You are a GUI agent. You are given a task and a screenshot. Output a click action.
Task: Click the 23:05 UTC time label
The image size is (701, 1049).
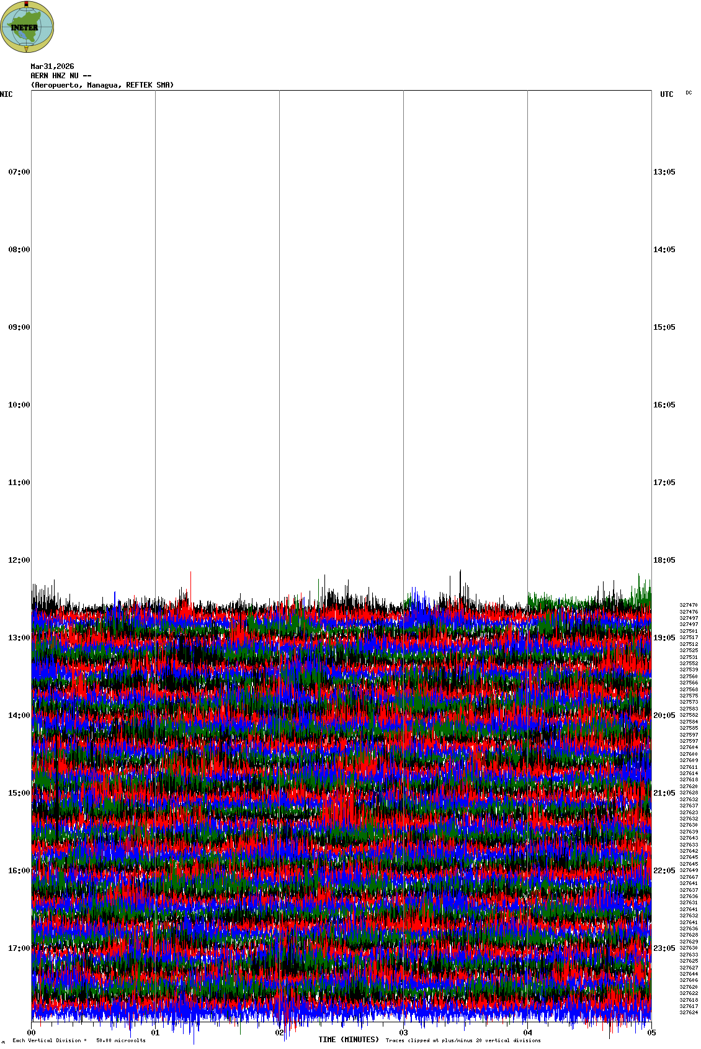pyautogui.click(x=664, y=948)
